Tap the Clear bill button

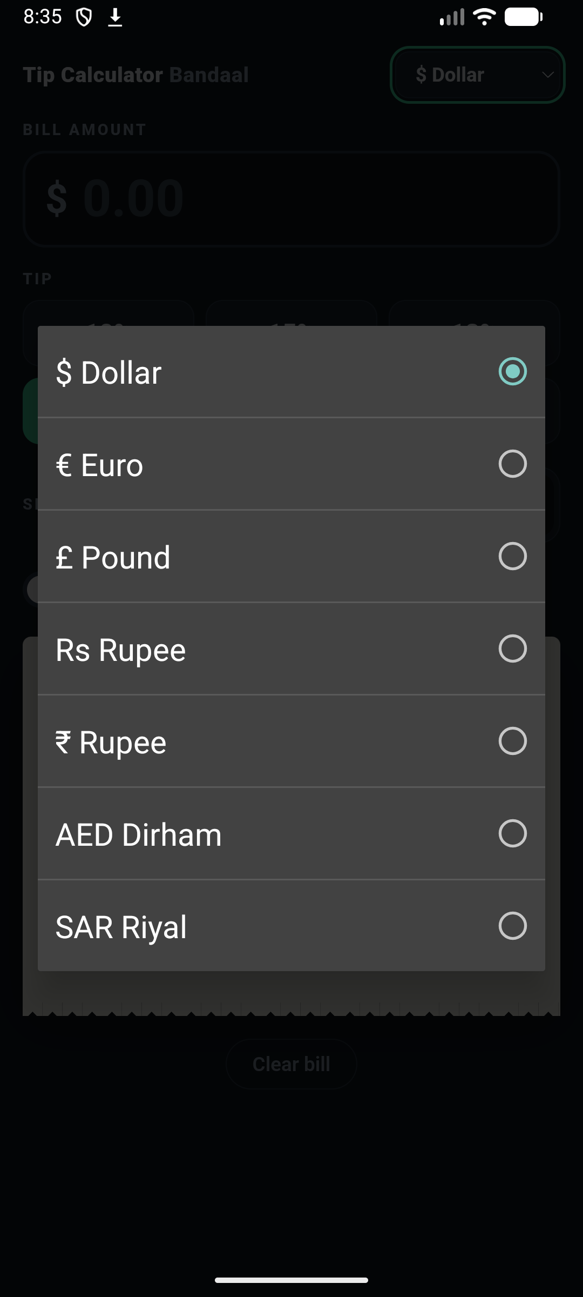[291, 1064]
